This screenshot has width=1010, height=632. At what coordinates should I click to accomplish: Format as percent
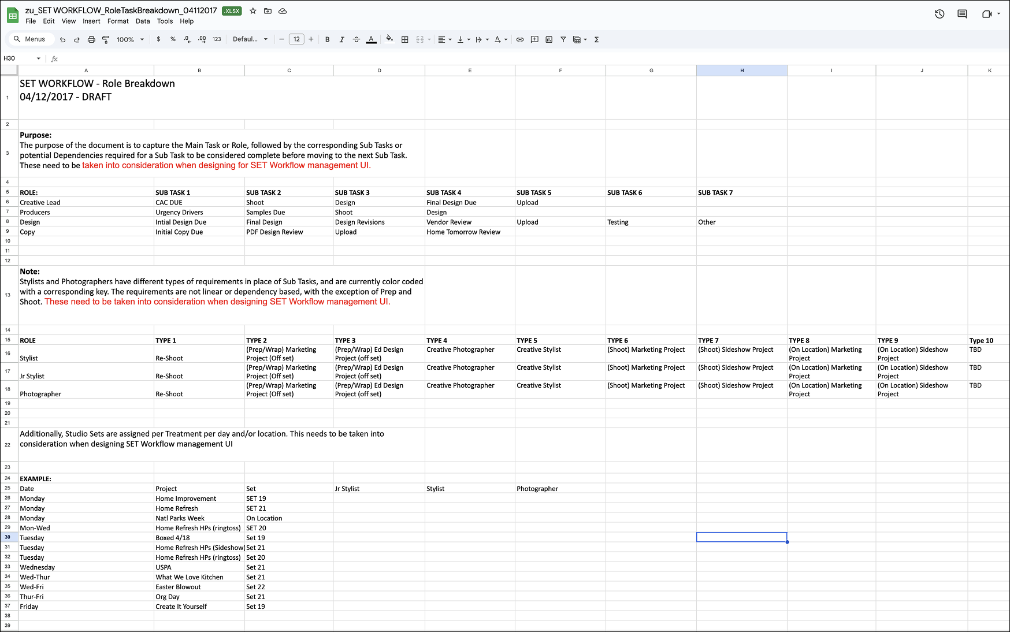[x=173, y=39]
